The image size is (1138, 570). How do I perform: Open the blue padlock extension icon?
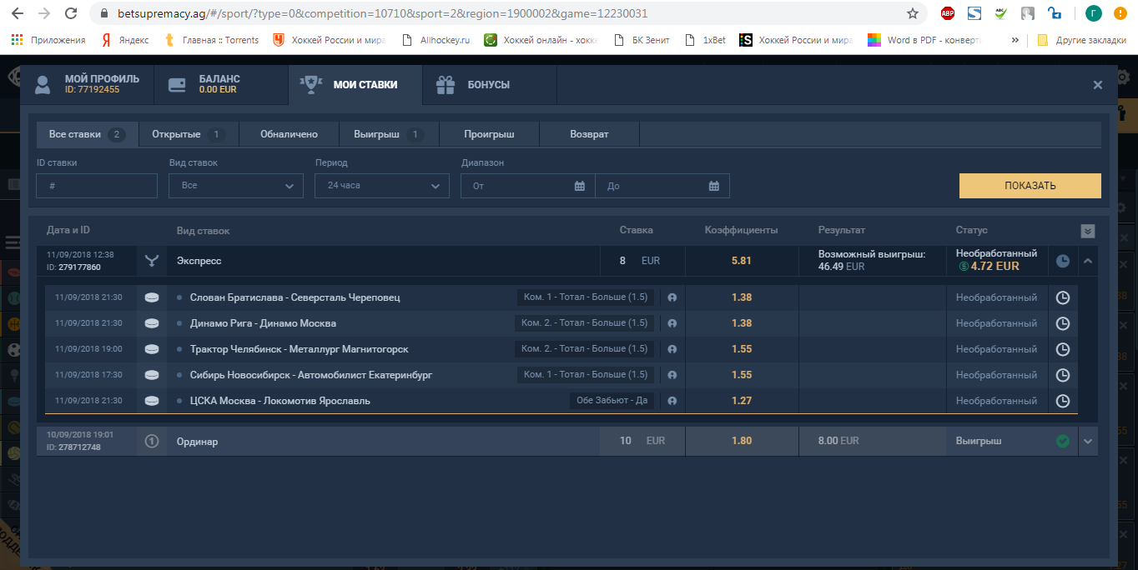click(1055, 13)
